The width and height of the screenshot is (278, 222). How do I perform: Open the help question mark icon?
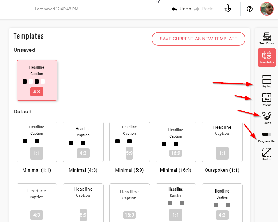(x=250, y=9)
